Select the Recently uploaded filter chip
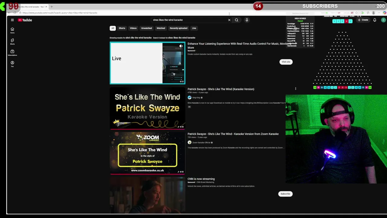Viewport: 387px width, 218px height. pos(178,28)
